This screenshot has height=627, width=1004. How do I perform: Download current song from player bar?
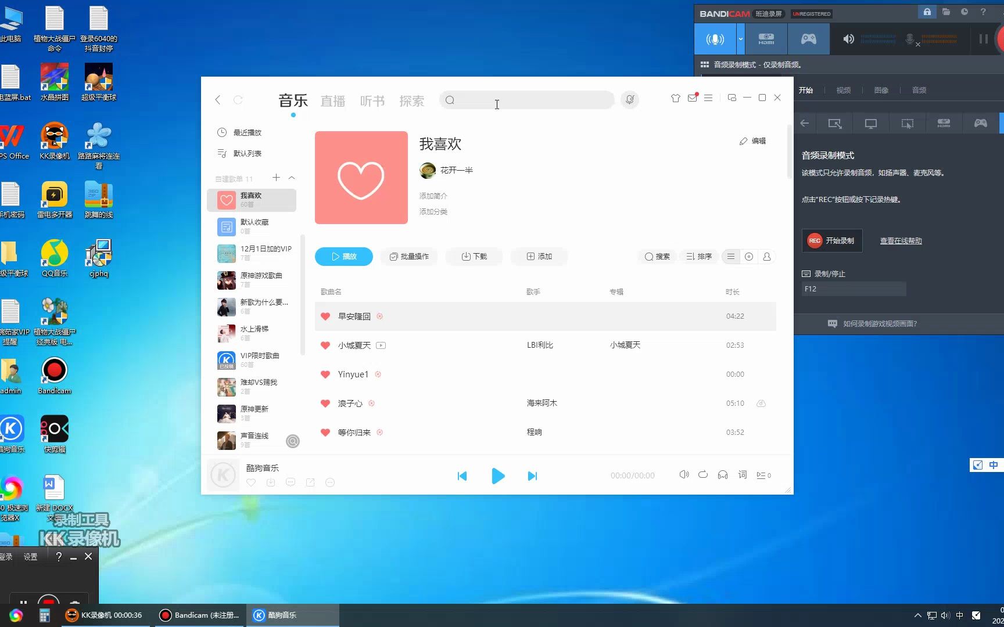[x=271, y=482]
